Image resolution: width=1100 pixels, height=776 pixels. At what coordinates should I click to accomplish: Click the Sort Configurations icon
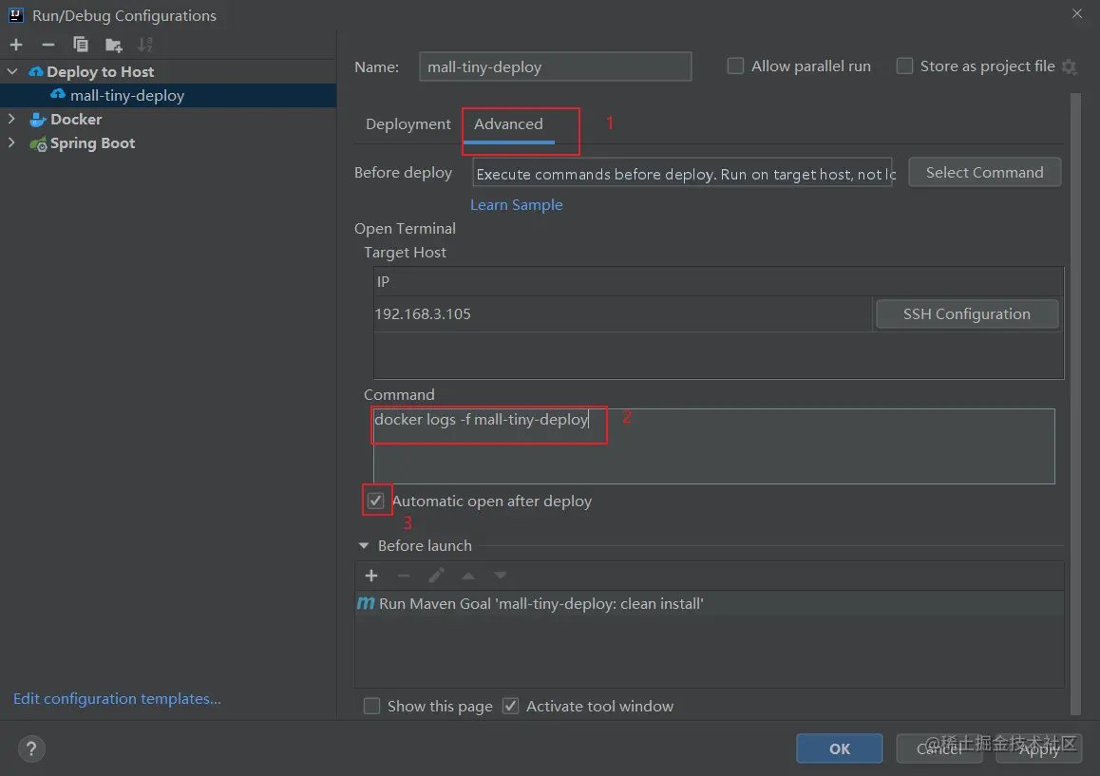145,45
